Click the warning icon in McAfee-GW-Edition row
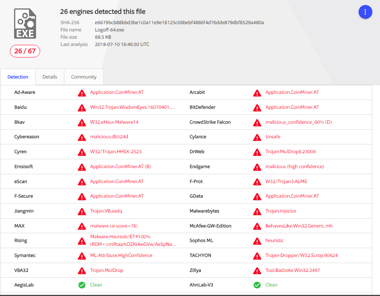The width and height of the screenshot is (380, 296). [257, 227]
